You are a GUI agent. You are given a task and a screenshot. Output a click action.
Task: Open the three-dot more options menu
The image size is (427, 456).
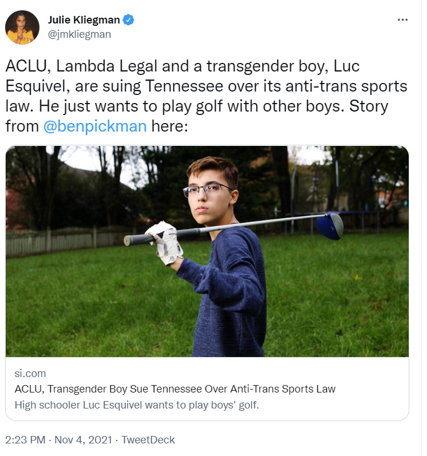402,20
